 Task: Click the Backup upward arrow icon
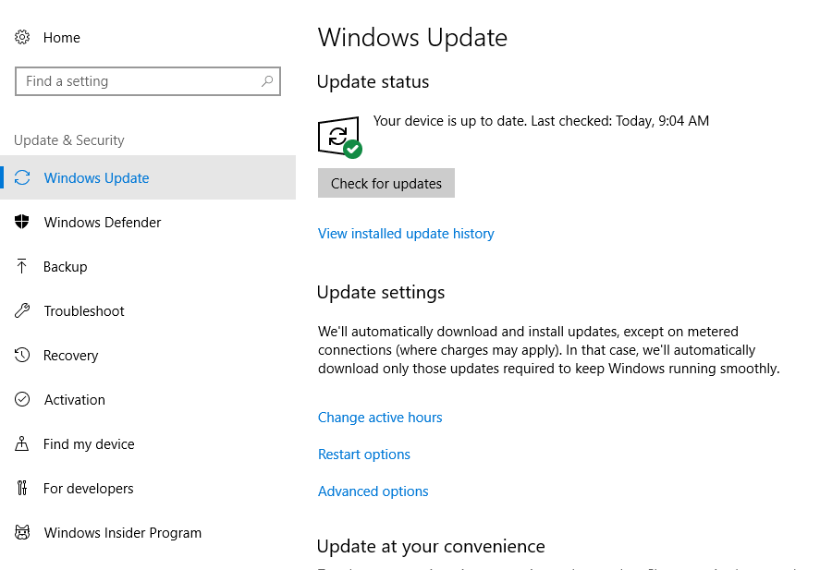tap(21, 266)
